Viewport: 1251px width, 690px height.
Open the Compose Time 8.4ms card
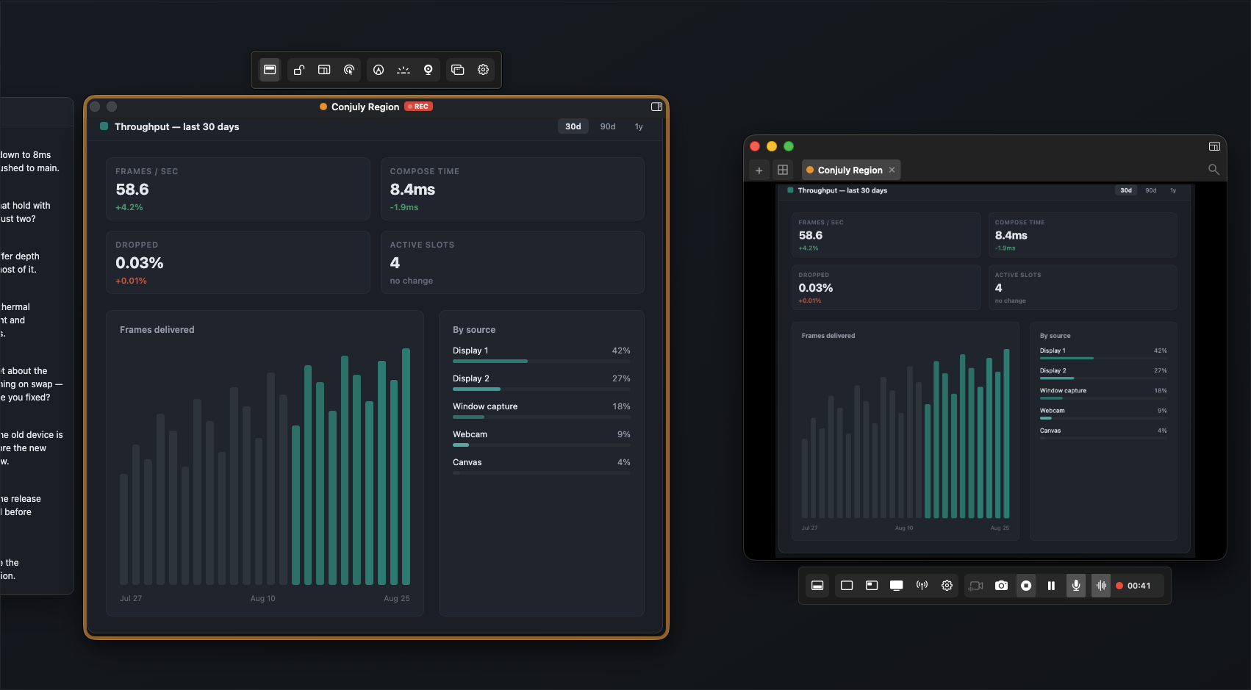(512, 189)
